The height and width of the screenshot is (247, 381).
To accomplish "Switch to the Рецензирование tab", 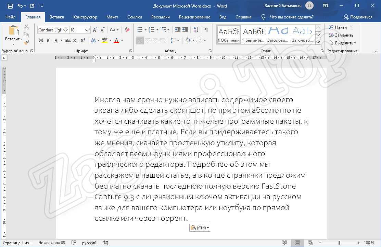I will (194, 17).
